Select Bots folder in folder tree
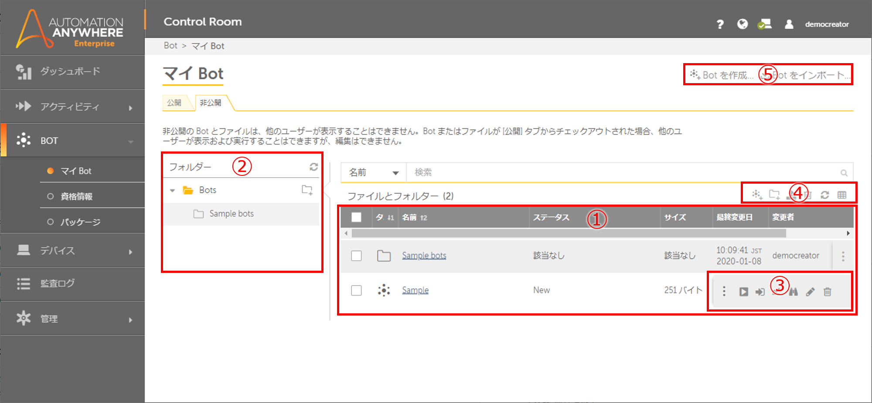 point(208,190)
